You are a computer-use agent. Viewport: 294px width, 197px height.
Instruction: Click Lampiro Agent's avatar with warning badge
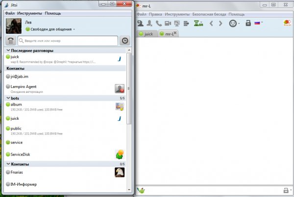pos(120,88)
